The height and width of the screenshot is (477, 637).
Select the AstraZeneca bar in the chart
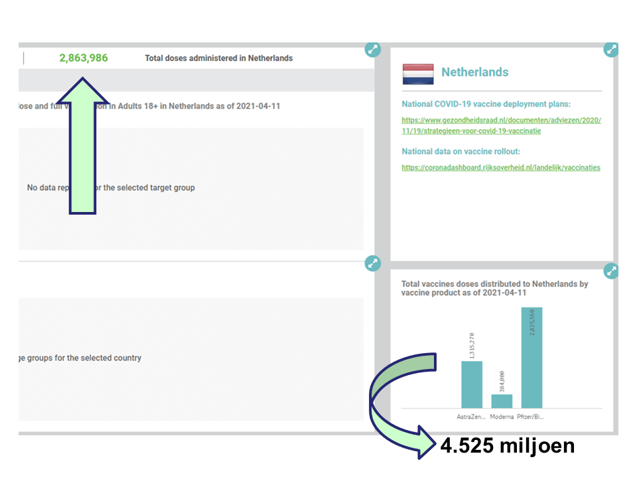[472, 384]
